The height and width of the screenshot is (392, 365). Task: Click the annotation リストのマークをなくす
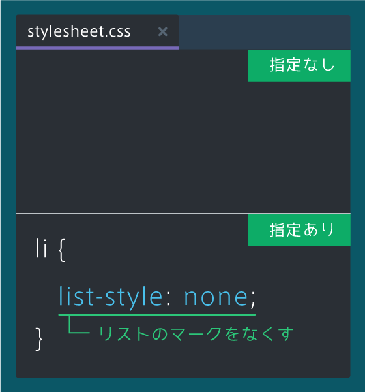(196, 334)
